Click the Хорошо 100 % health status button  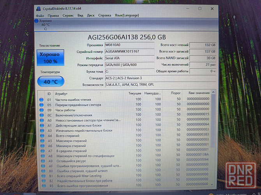[50, 58]
